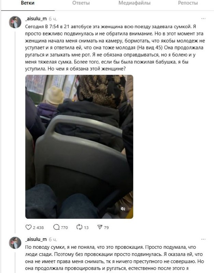Image resolution: width=214 pixels, height=273 pixels.
Task: Open the first post's 6 ч. timestamp
Action: pyautogui.click(x=53, y=19)
